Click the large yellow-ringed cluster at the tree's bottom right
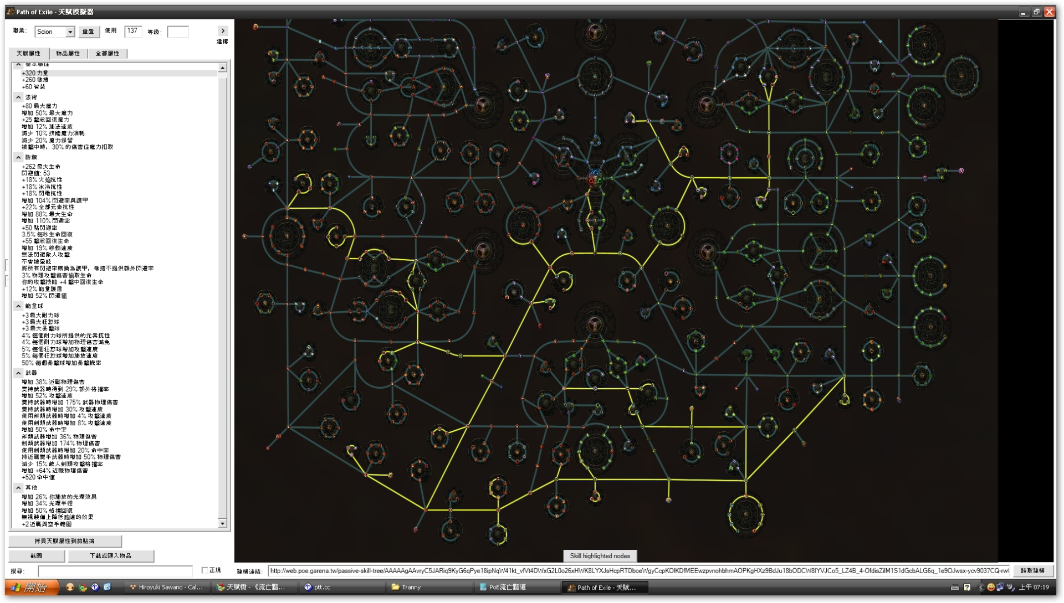The image size is (1064, 603). point(746,514)
